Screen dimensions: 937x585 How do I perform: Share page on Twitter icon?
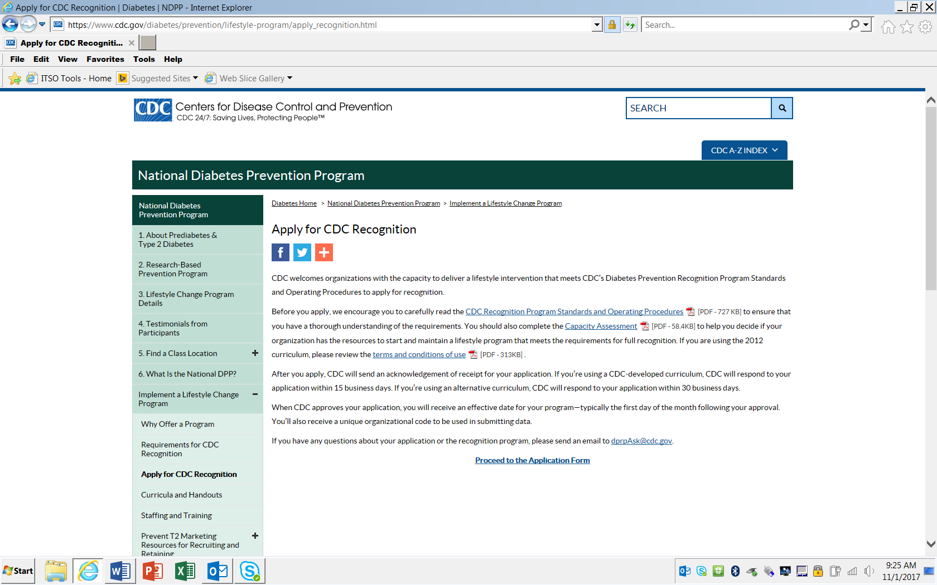click(302, 252)
